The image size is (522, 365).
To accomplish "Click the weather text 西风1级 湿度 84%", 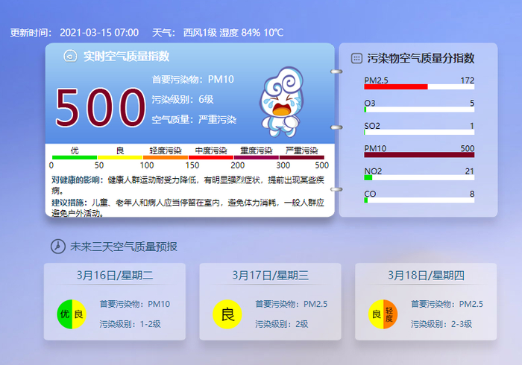I will click(x=221, y=33).
